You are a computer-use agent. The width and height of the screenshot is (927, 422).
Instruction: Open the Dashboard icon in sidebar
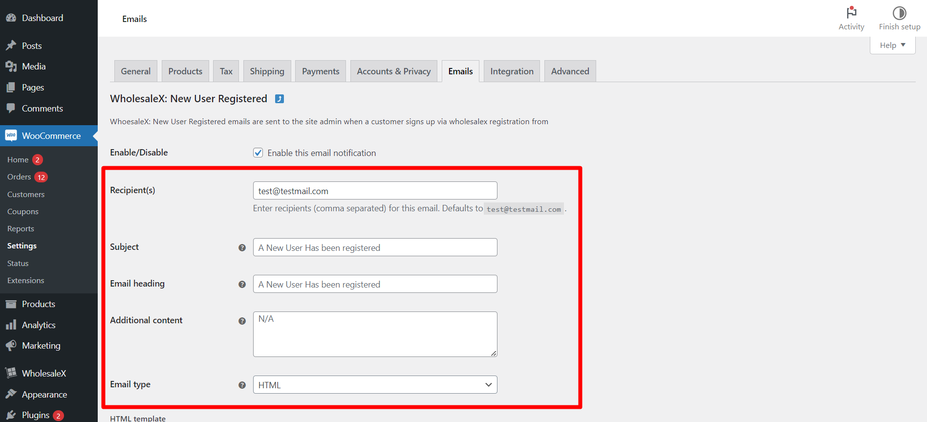[x=11, y=18]
